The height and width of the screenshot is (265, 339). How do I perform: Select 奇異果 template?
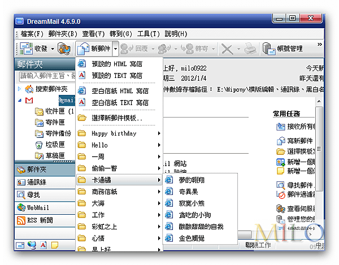click(x=200, y=192)
